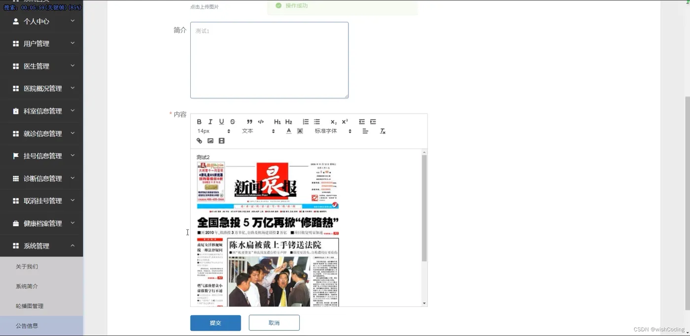Apply superscript formatting
Screen dimensions: 690x336
[x=345, y=122]
